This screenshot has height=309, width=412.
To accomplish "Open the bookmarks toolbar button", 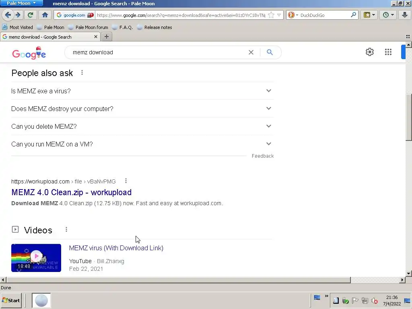I will (369, 15).
